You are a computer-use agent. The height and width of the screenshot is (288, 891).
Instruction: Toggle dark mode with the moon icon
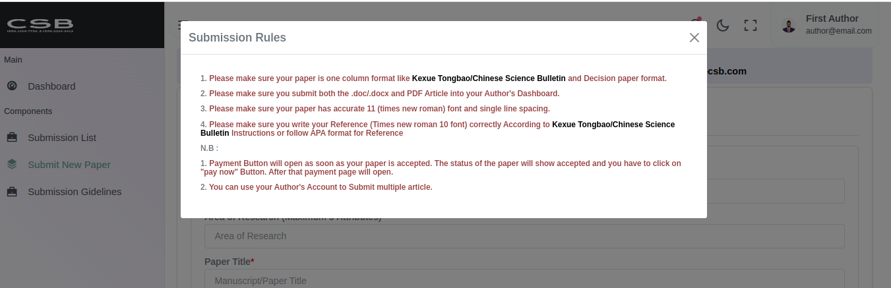(x=723, y=25)
